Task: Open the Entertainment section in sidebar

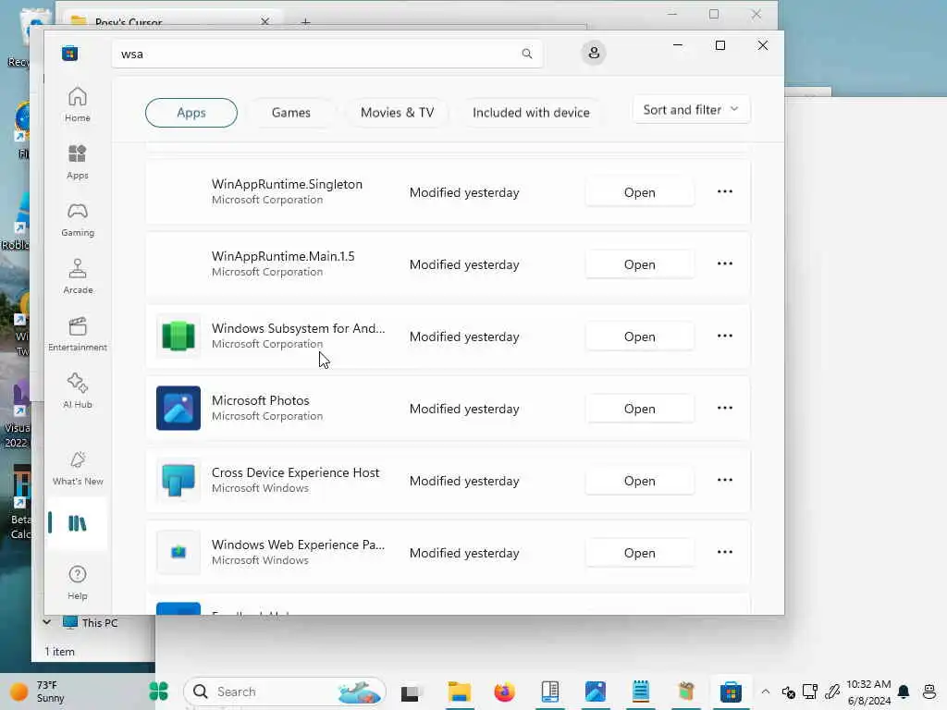Action: 78,334
